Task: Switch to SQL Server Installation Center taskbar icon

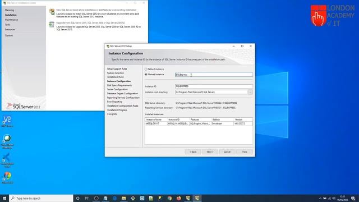Action: pyautogui.click(x=188, y=198)
